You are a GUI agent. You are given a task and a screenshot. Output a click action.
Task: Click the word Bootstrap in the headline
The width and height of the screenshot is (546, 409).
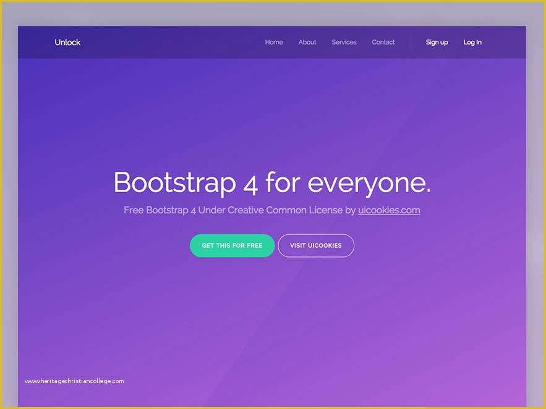[174, 183]
